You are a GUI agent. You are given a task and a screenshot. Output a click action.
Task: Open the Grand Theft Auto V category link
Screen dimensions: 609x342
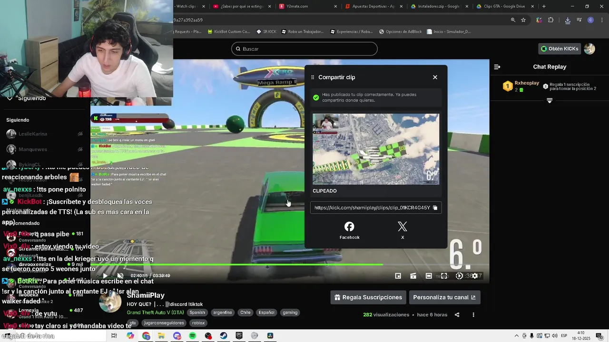click(155, 313)
